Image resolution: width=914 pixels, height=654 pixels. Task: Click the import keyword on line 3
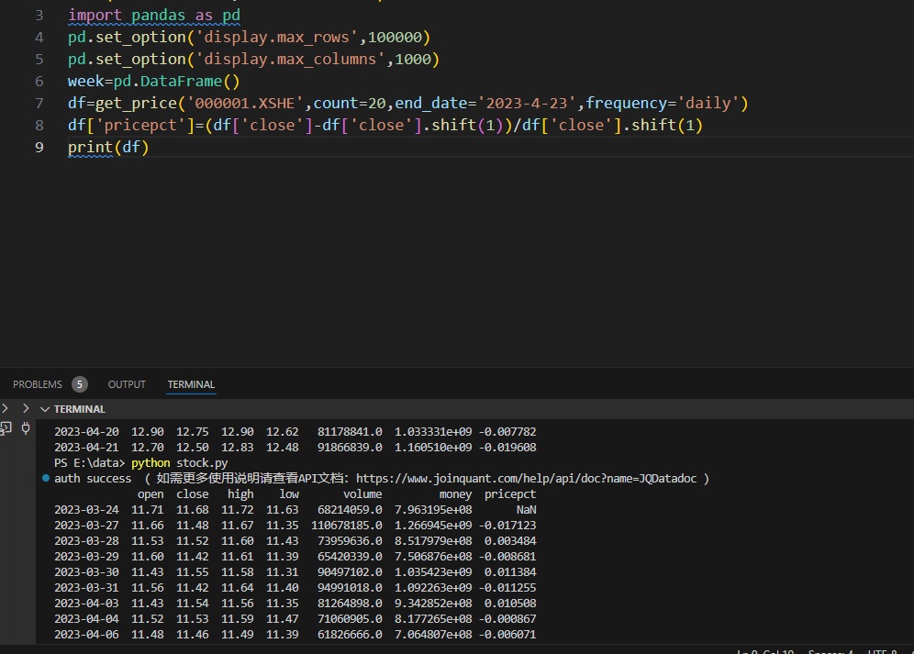click(94, 16)
